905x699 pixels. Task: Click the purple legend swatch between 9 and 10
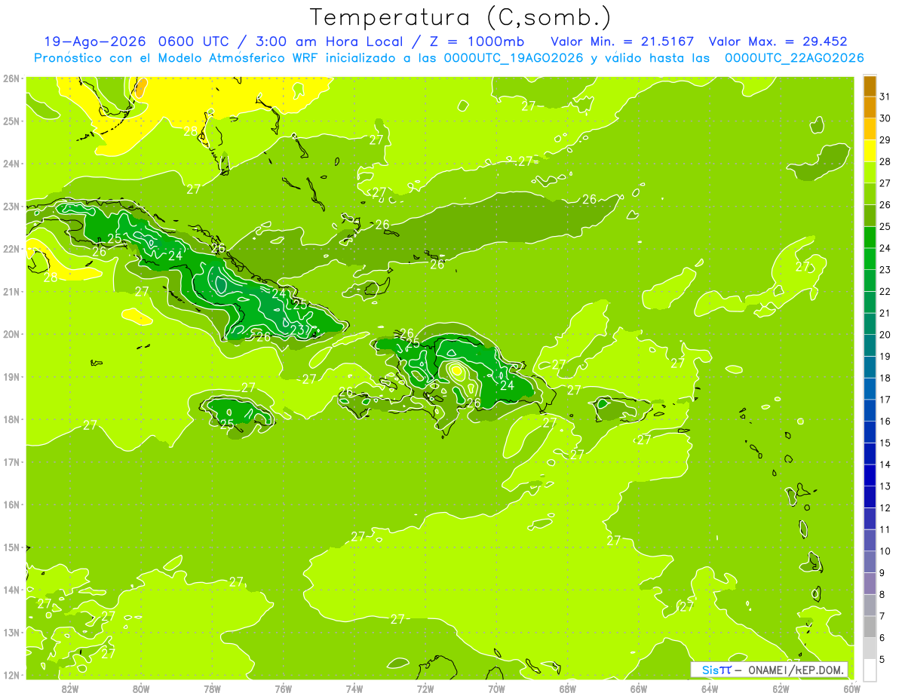[870, 563]
